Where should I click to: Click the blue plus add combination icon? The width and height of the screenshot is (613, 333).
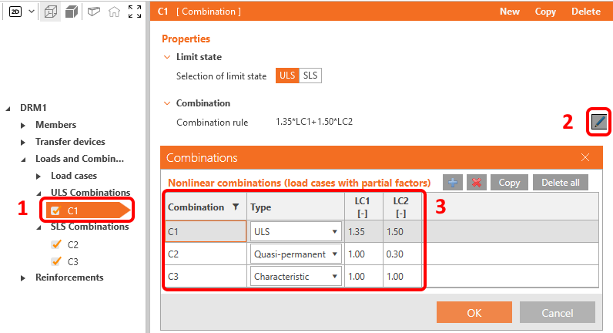(x=453, y=183)
